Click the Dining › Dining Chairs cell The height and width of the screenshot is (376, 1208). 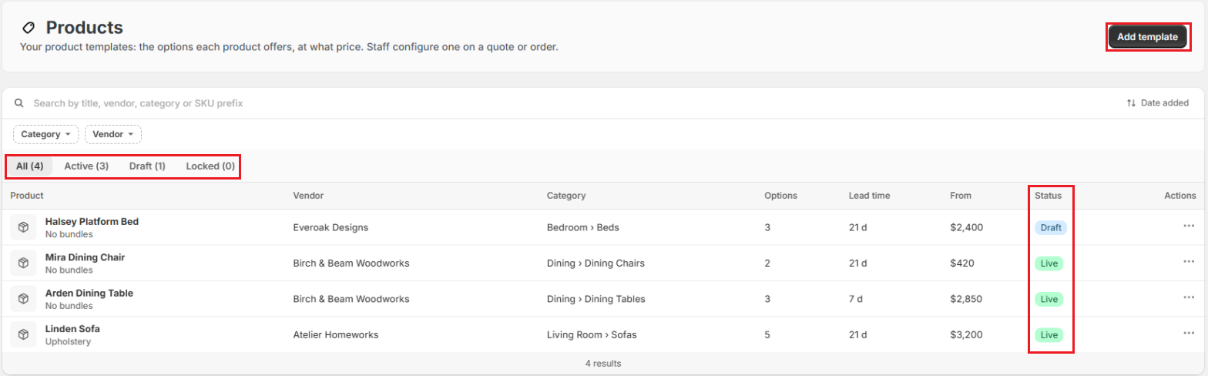596,263
